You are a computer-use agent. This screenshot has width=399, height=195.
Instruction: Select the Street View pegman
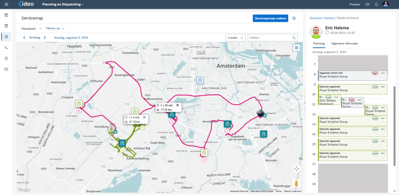(297, 183)
